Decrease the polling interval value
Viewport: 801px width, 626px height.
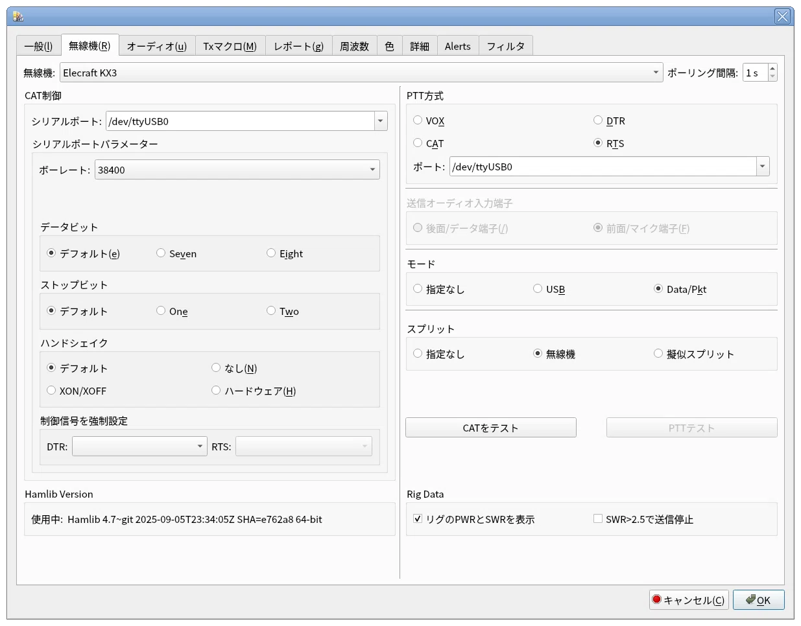click(772, 77)
